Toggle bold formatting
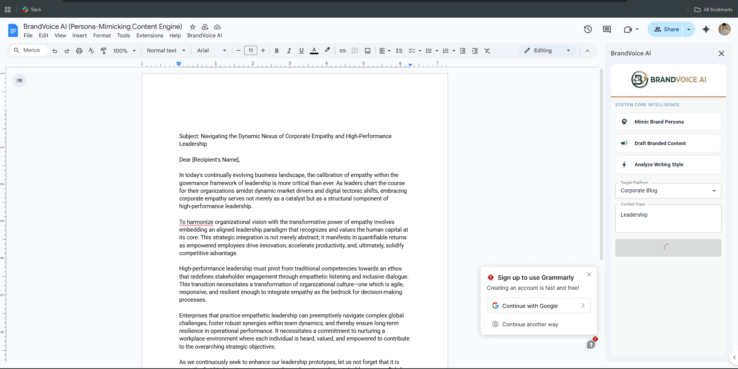 277,51
